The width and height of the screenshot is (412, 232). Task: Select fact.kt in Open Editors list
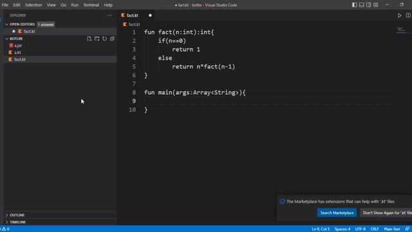29,32
